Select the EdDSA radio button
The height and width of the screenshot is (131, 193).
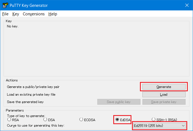[117, 119]
